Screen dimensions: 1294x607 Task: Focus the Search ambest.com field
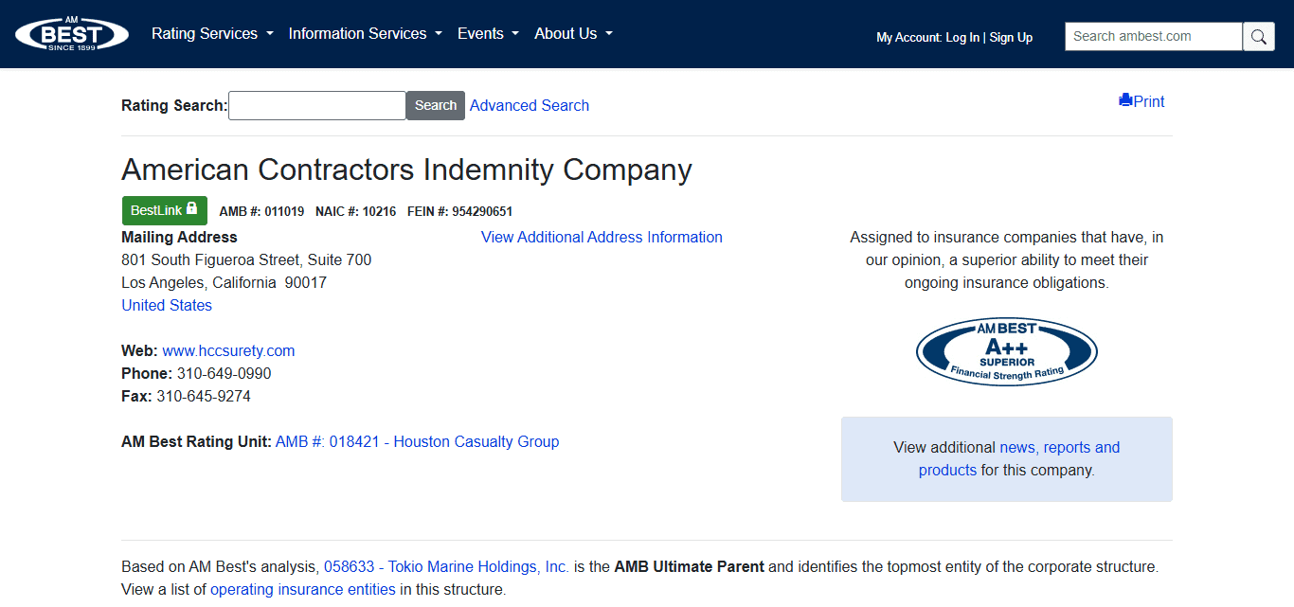[x=1154, y=37]
